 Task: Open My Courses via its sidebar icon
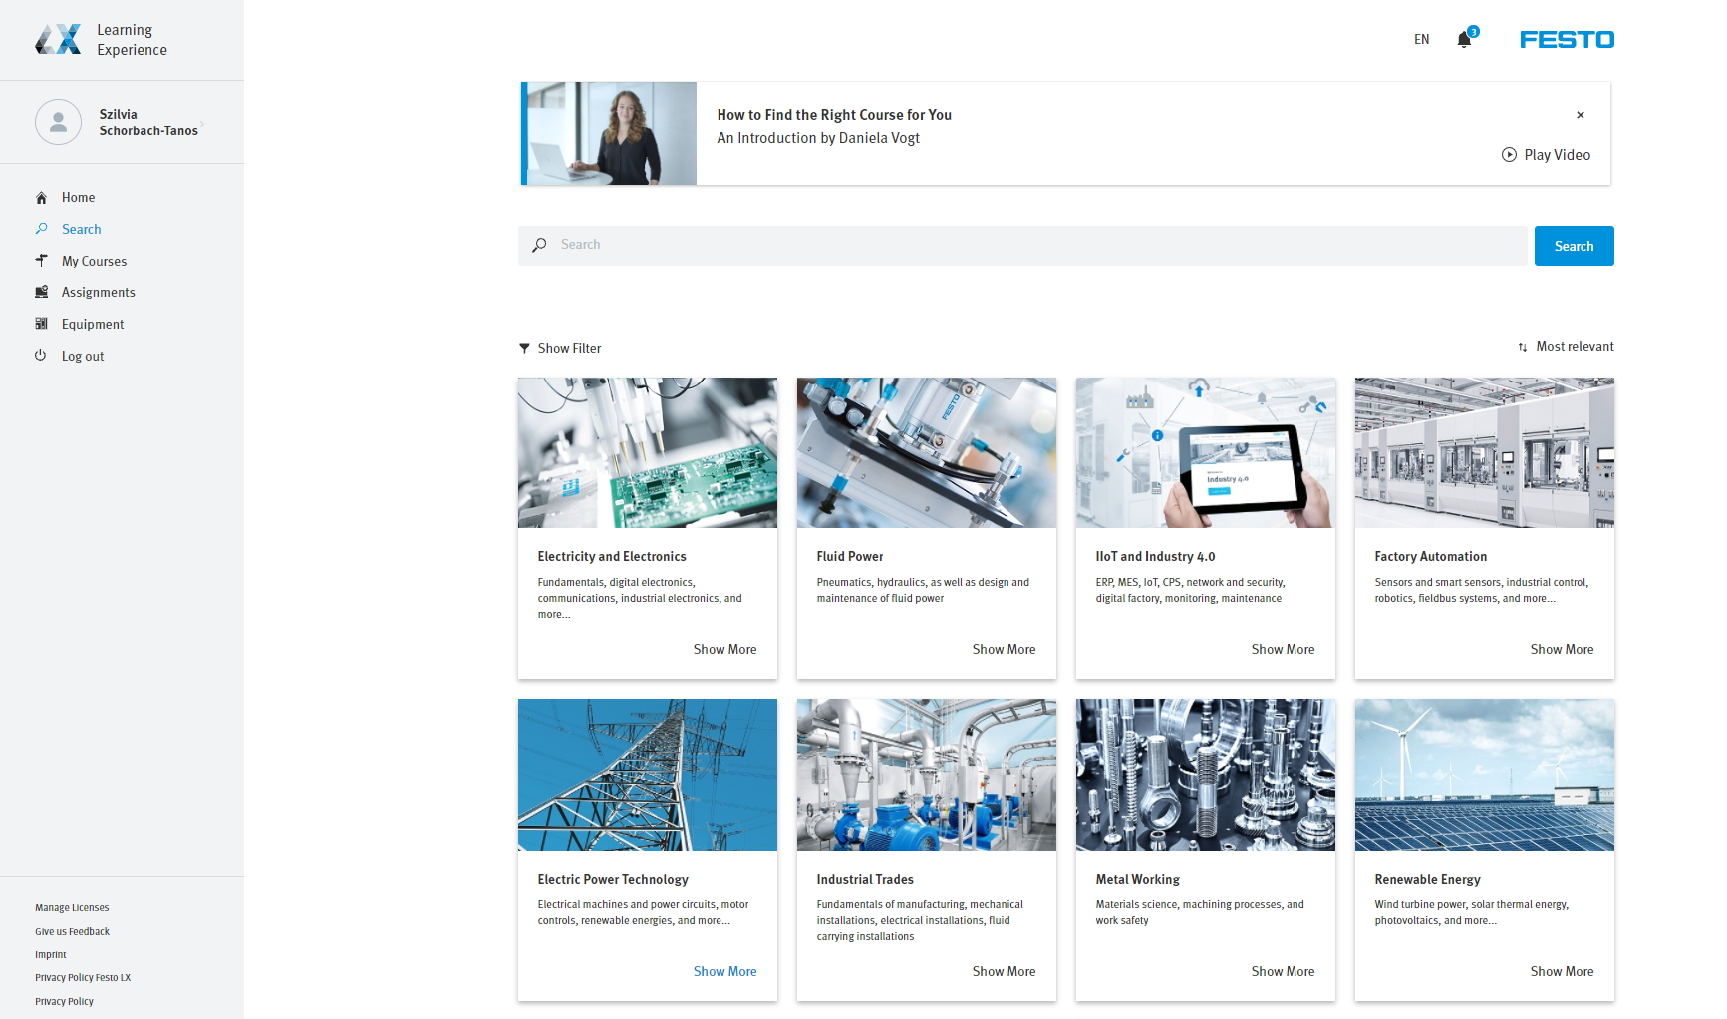[41, 261]
